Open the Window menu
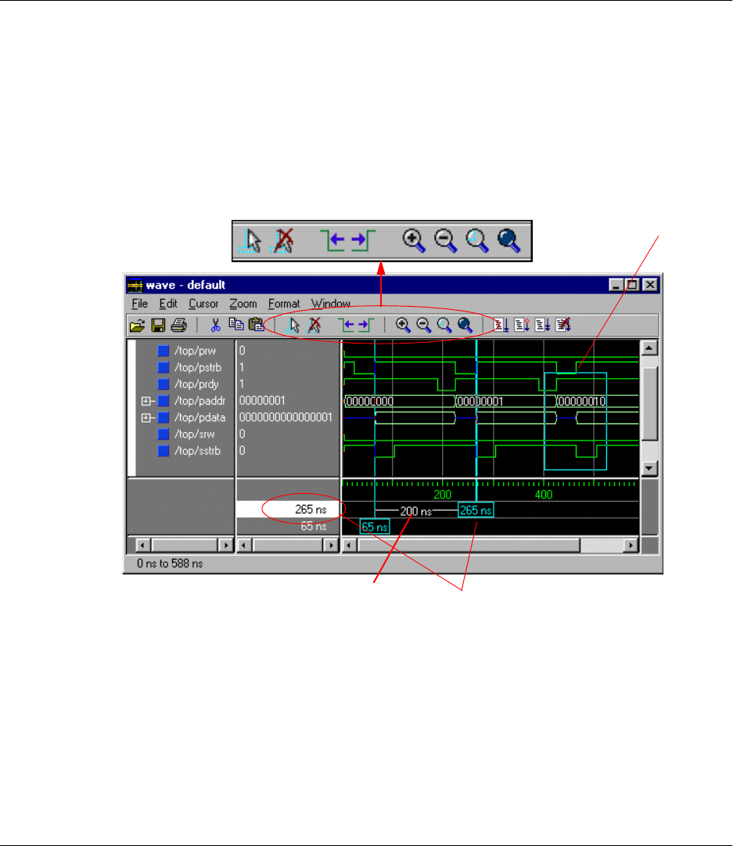The height and width of the screenshot is (846, 733). tap(331, 304)
